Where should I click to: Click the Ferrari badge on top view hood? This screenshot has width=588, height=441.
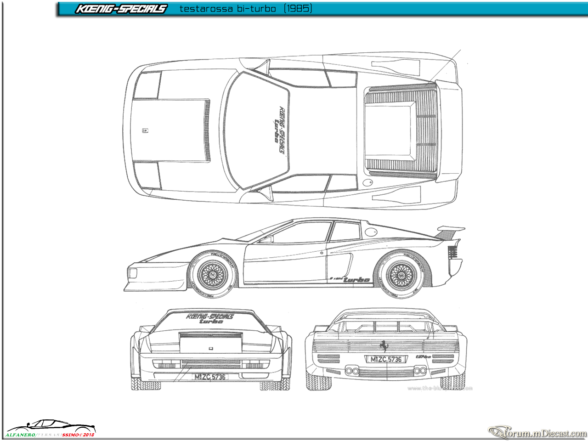pos(145,130)
